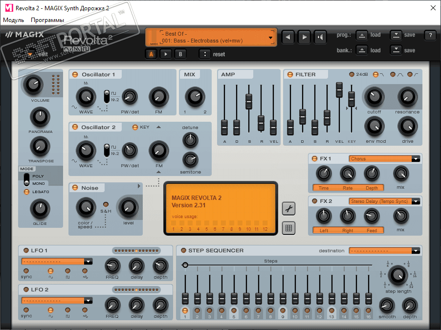Toggle Noise generator on/off

[x=75, y=188]
